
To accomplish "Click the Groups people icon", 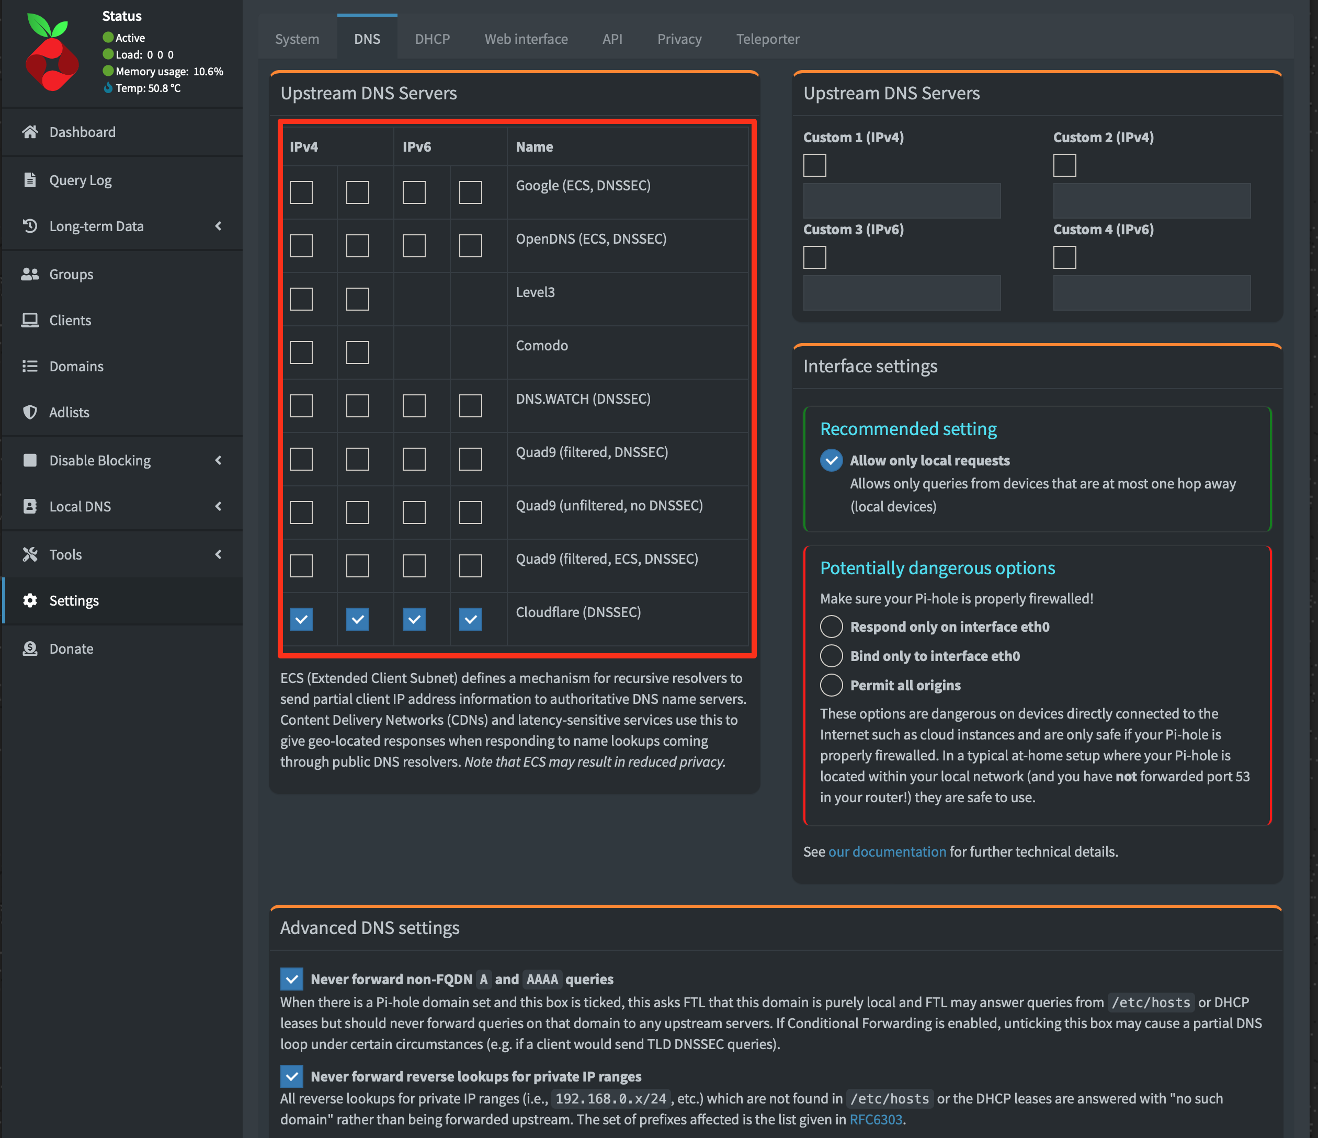I will tap(30, 274).
